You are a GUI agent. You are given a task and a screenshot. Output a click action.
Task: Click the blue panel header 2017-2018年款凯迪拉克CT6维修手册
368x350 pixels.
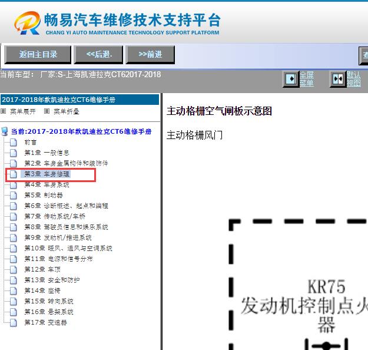(x=80, y=100)
